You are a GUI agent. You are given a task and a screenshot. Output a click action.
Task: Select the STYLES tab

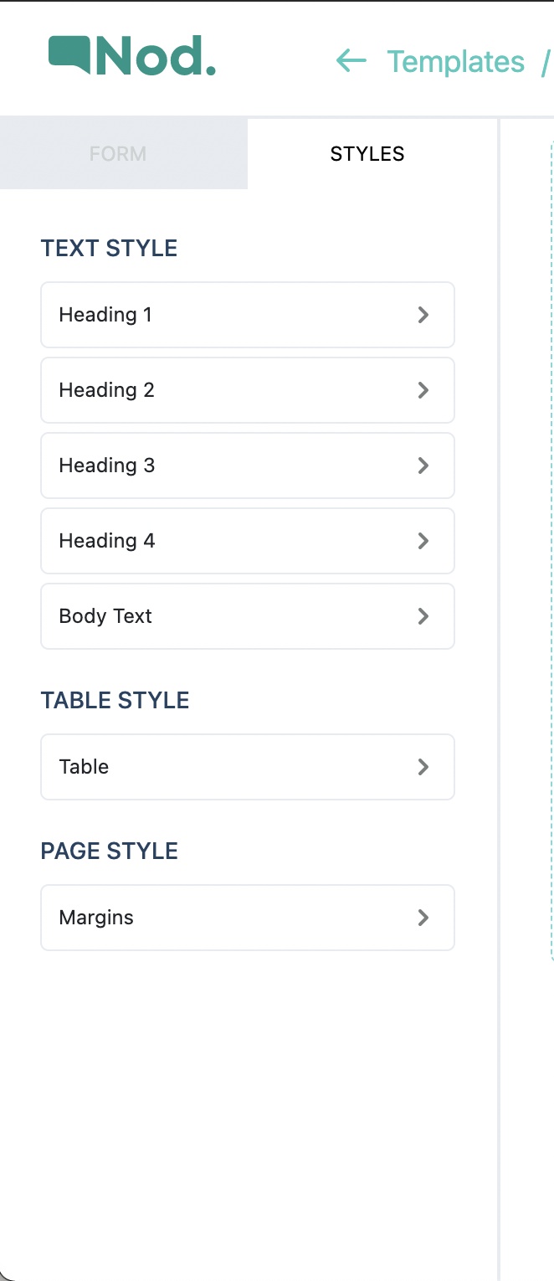367,154
